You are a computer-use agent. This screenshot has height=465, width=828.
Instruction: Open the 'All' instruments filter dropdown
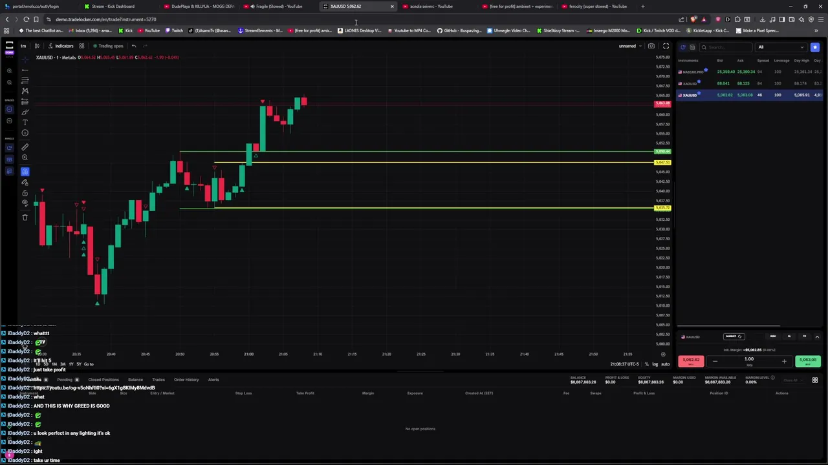(x=781, y=47)
